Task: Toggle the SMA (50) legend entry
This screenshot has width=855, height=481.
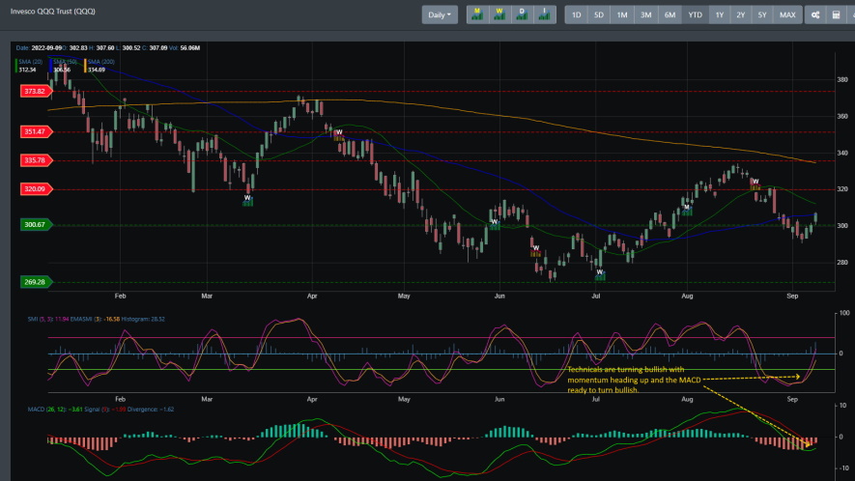Action: [x=65, y=66]
